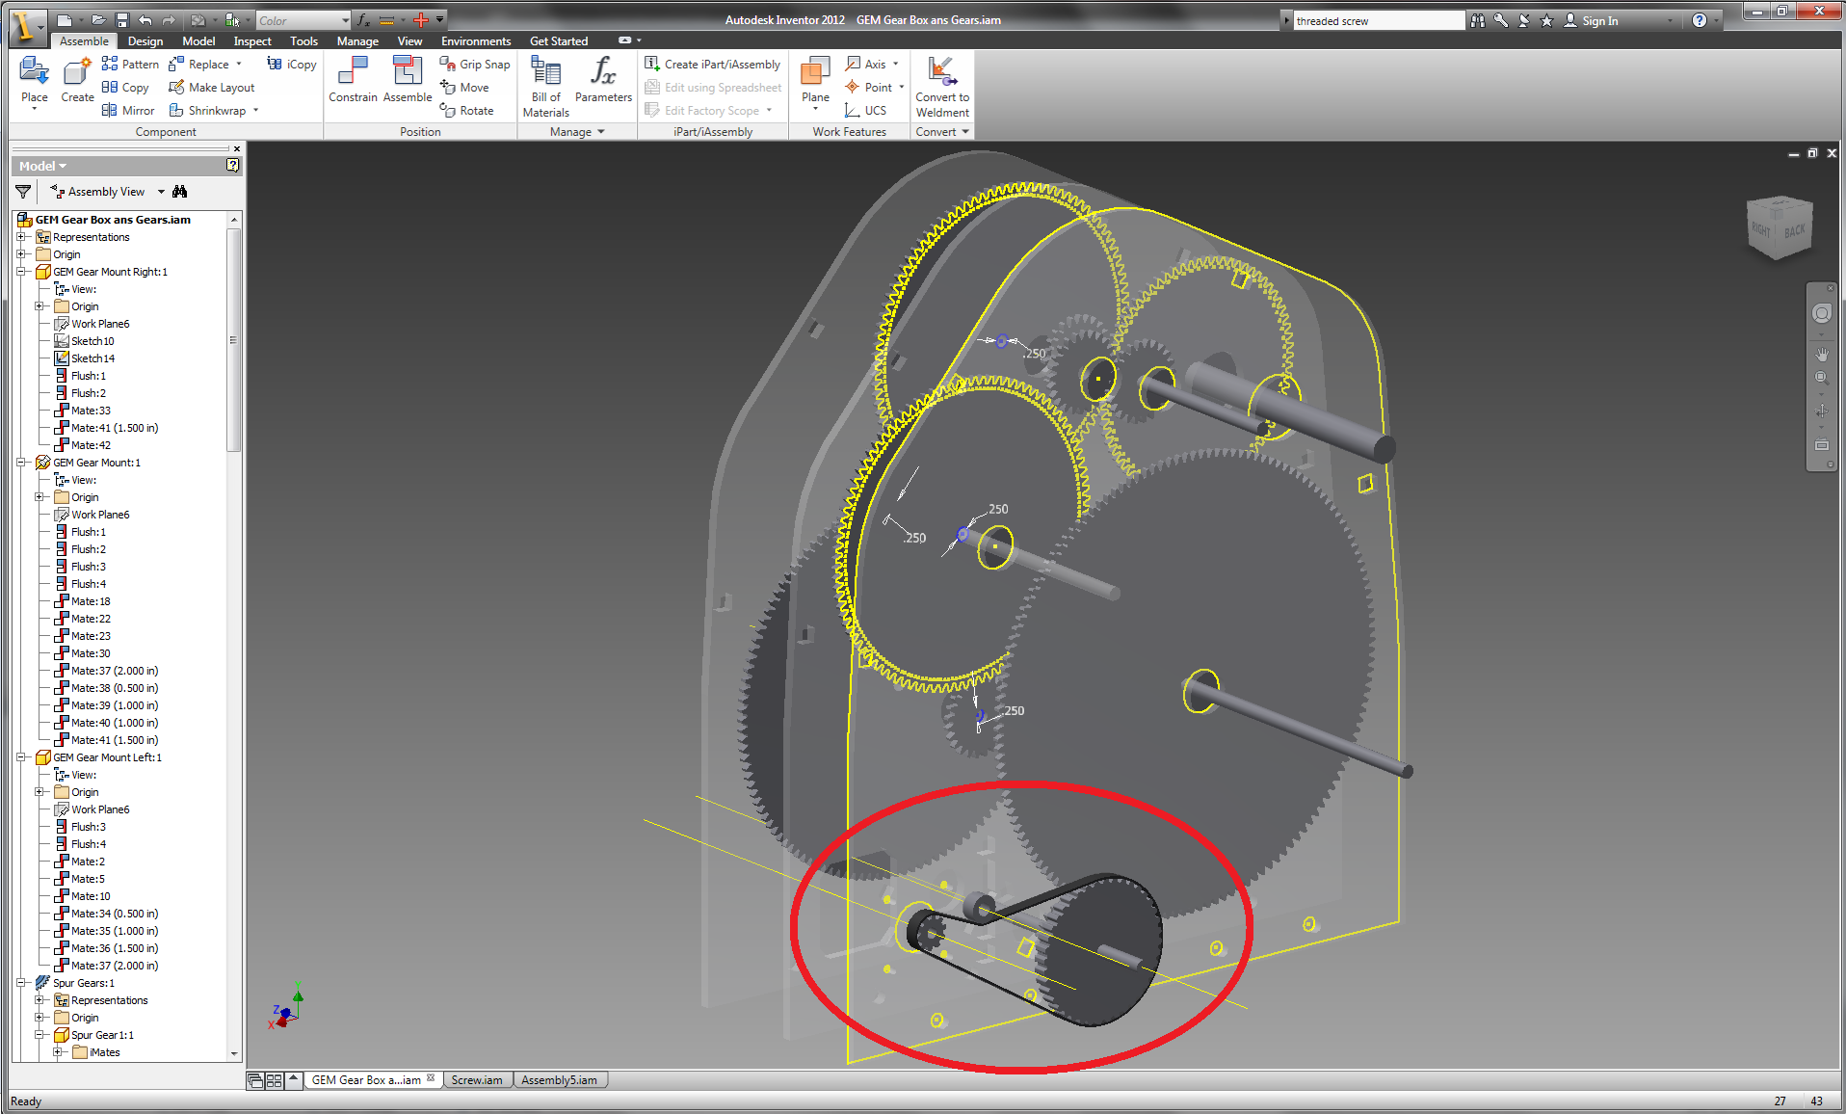Toggle the browser filter funnel

(21, 191)
